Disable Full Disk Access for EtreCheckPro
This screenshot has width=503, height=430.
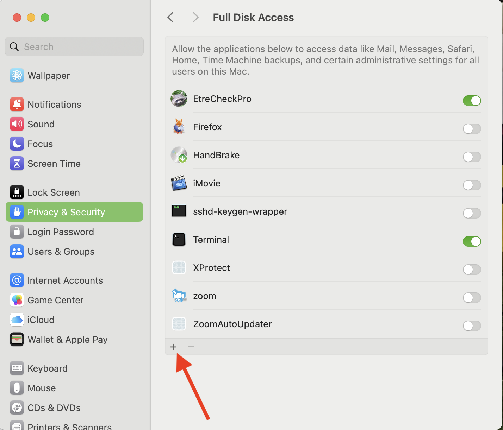(x=472, y=101)
